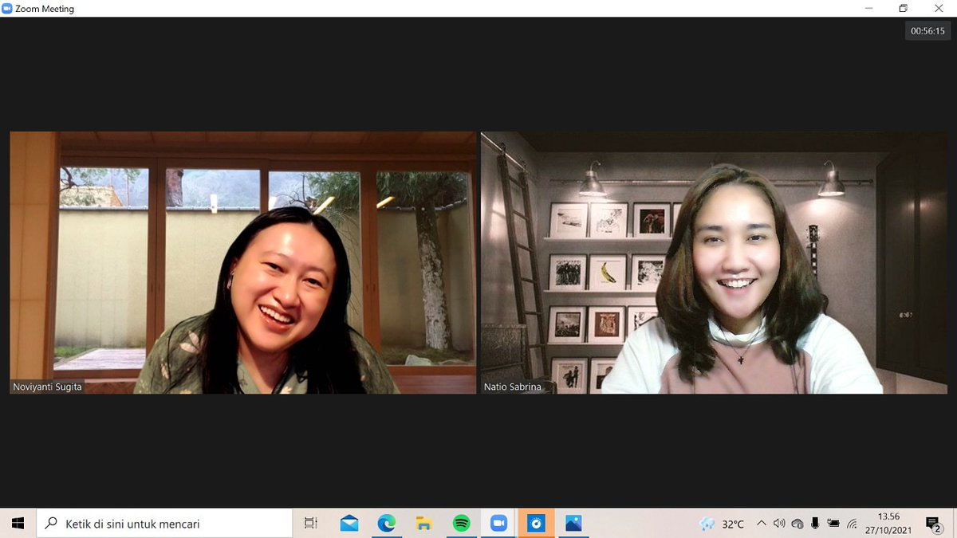The image size is (957, 538).
Task: Close the Zoom Meeting window
Action: [939, 9]
